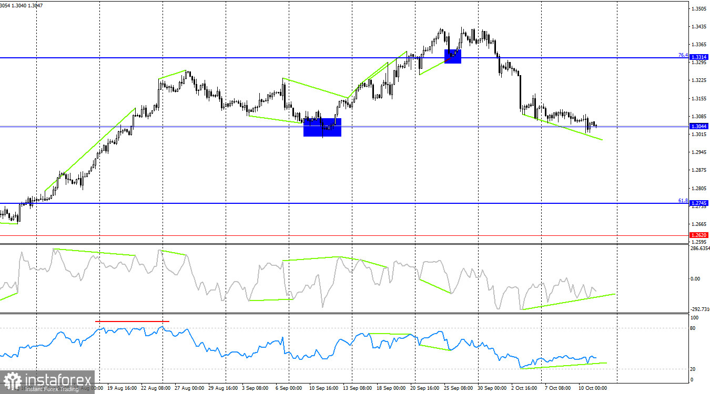Click the 1.2665 price axis label
Viewport: 710px width, 394px height.
(x=699, y=224)
